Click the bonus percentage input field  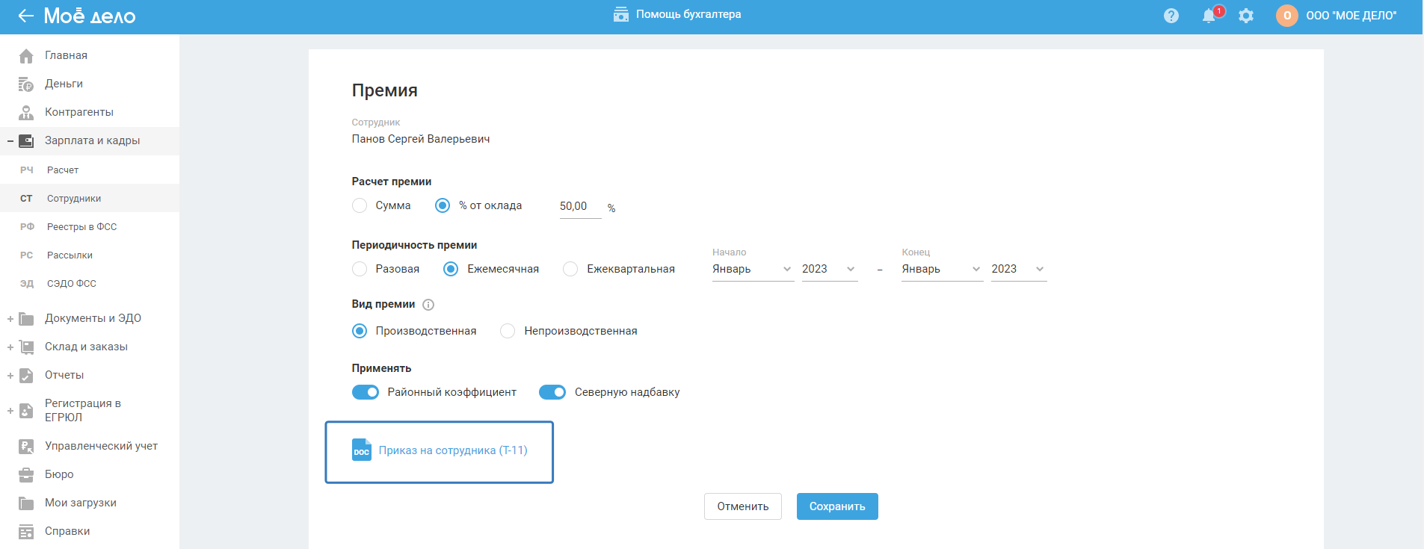580,207
